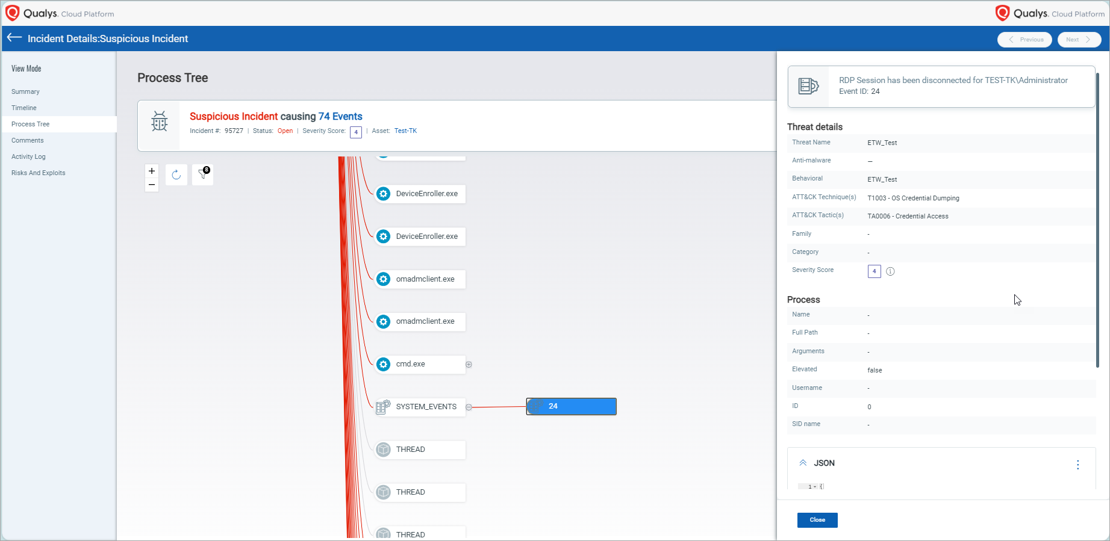Open the Test-TK asset link

[405, 131]
